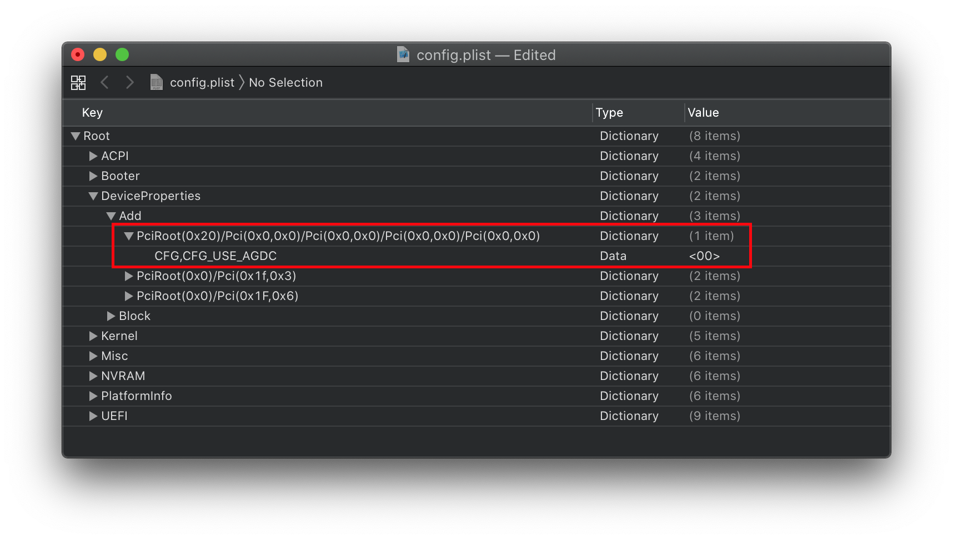Screen dimensions: 953x540
Task: Close the window with red button
Action: click(x=78, y=54)
